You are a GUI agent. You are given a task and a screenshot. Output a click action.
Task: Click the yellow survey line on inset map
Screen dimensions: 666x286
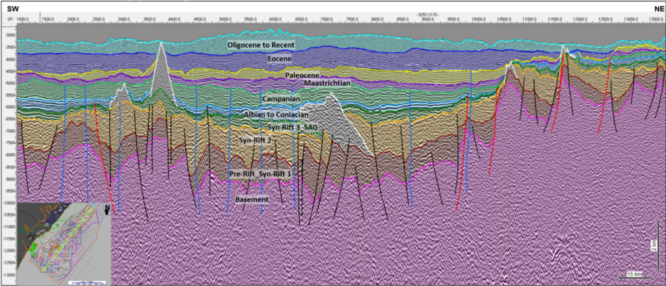(68, 239)
